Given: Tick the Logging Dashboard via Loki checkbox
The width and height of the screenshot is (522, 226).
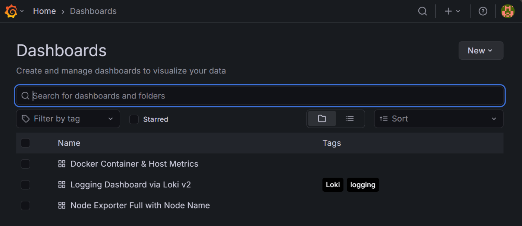Looking at the screenshot, I should point(25,185).
